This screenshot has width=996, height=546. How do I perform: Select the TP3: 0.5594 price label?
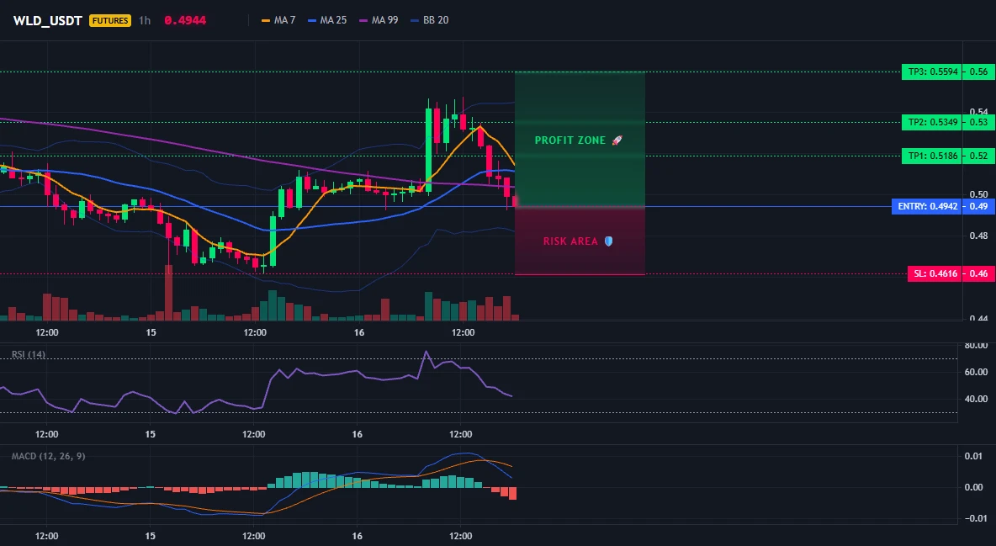(932, 72)
